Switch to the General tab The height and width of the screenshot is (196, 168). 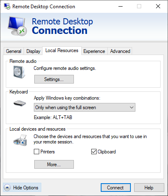point(14,51)
